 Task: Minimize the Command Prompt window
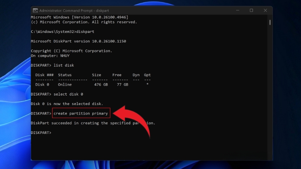(x=237, y=11)
